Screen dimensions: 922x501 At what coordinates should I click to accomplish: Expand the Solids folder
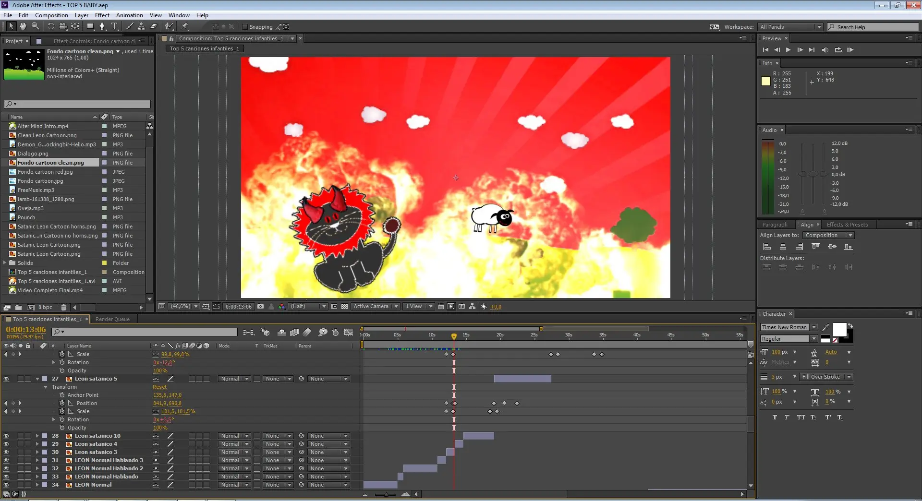5,262
